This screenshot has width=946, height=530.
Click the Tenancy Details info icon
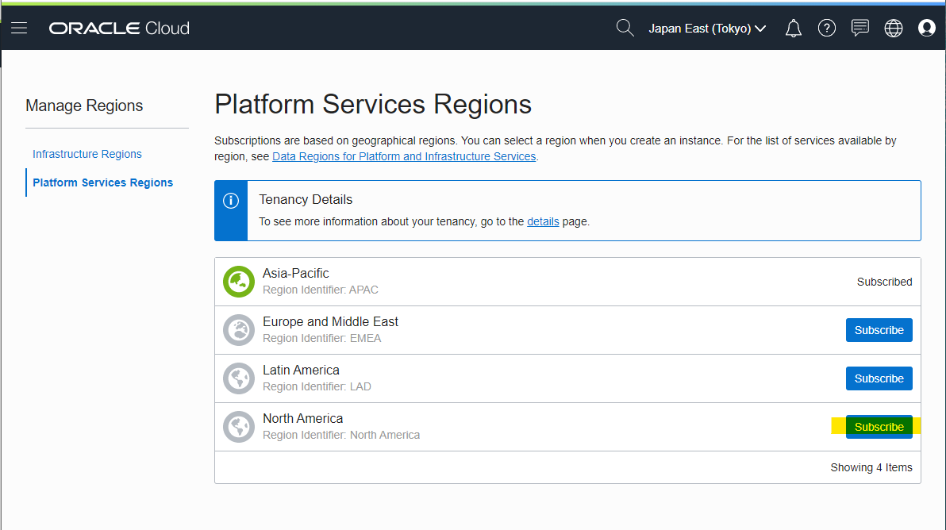(231, 201)
